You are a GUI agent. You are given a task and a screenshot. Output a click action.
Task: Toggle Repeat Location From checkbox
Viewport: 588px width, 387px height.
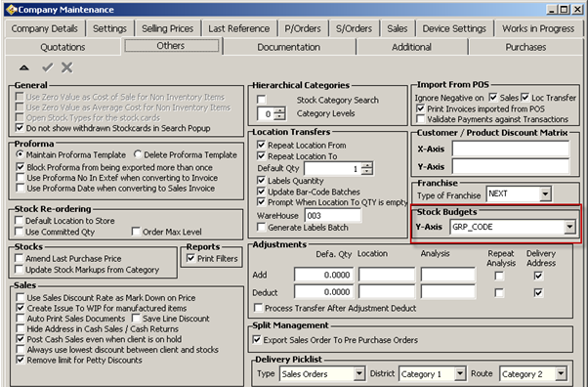(262, 145)
